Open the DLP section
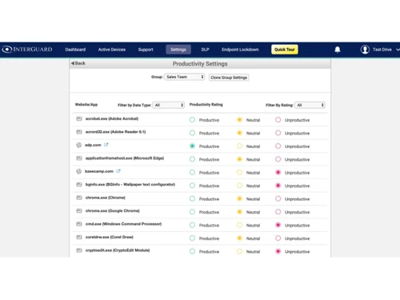The image size is (400, 300). (x=205, y=50)
